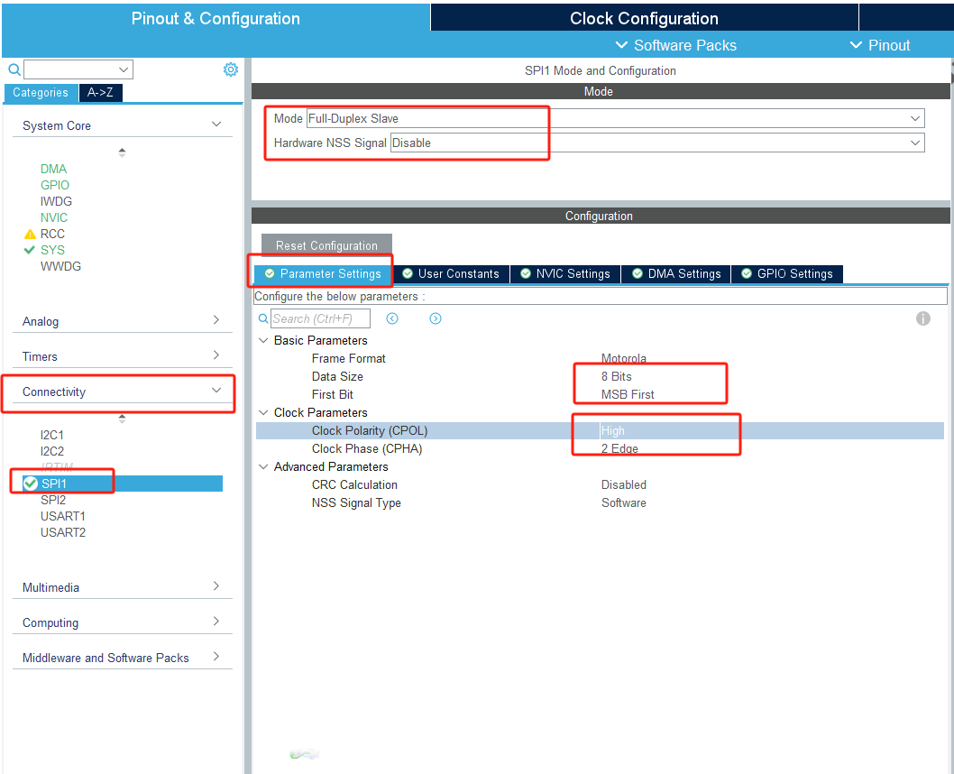Switch to Pinout & Configuration tab
This screenshot has height=774, width=954.
[216, 18]
